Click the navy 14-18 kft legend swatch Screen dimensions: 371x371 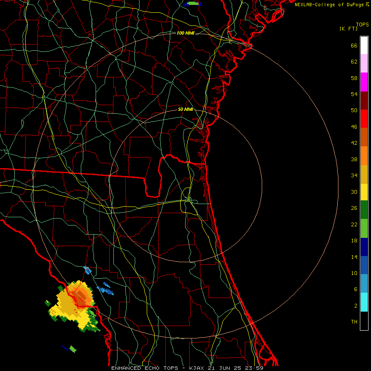pos(364,247)
